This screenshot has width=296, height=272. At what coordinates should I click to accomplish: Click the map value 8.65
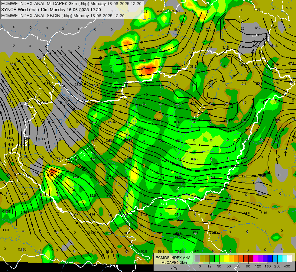pyautogui.click(x=194, y=159)
